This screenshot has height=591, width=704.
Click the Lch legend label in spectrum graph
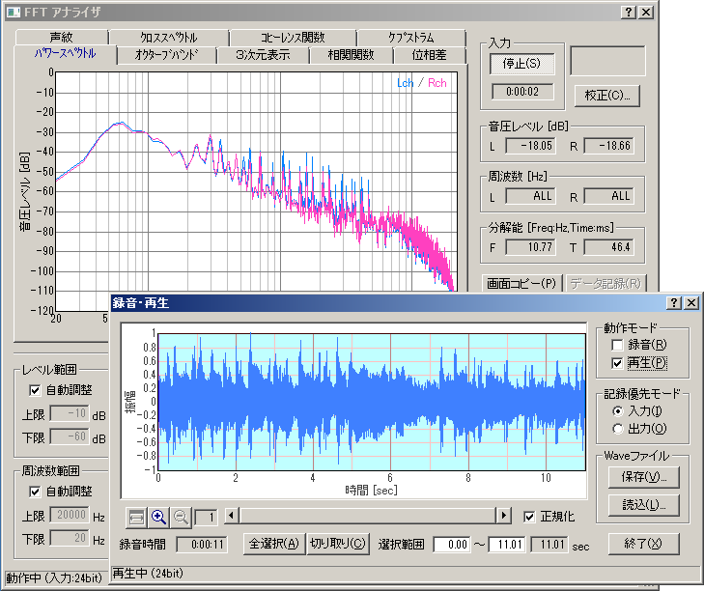coord(405,83)
